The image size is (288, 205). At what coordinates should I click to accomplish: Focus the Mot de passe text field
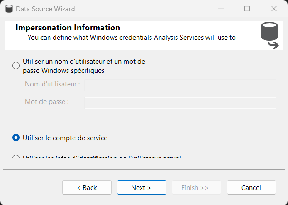181,103
